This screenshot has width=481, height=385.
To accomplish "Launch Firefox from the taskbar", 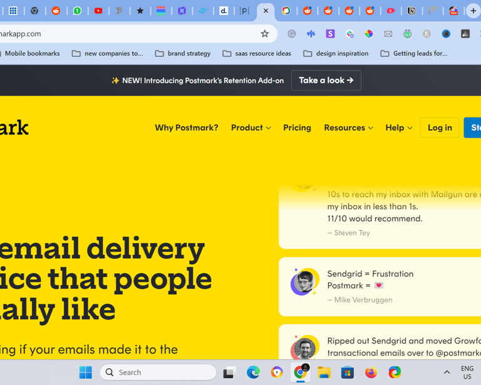I will click(x=371, y=372).
